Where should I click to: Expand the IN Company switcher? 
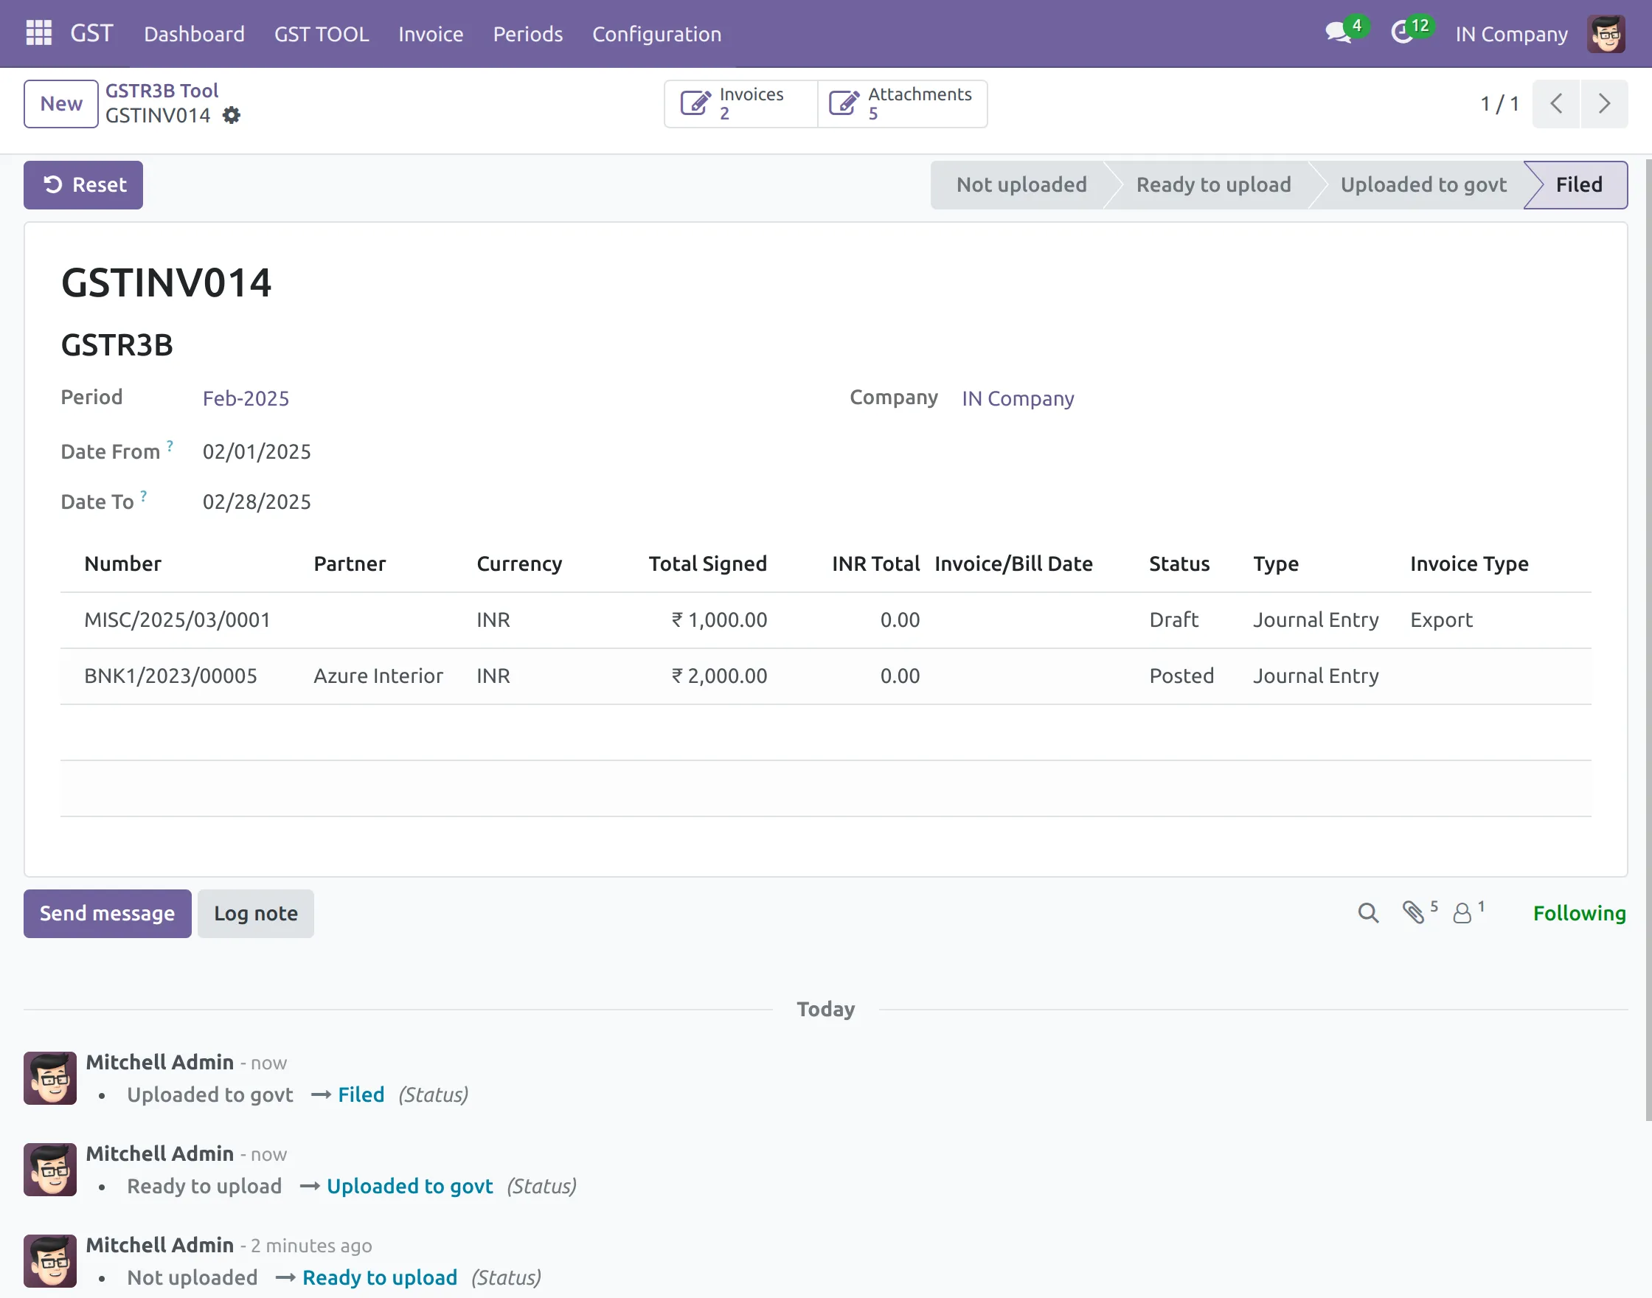pyautogui.click(x=1510, y=34)
